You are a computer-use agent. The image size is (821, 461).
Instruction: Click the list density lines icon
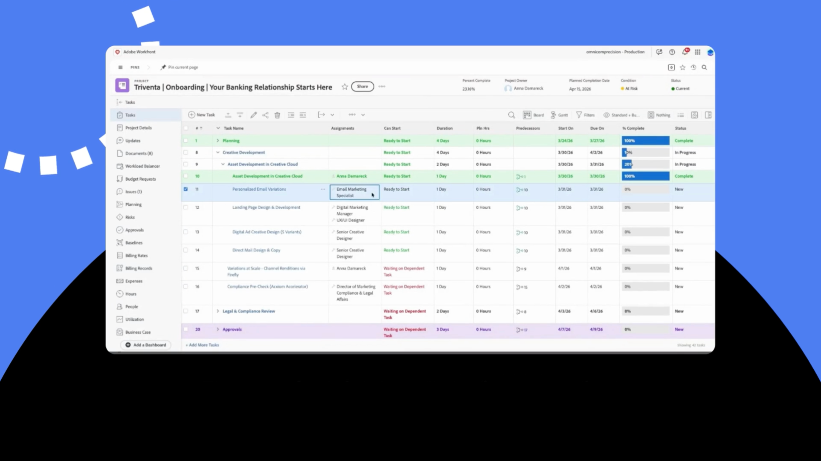coord(681,115)
